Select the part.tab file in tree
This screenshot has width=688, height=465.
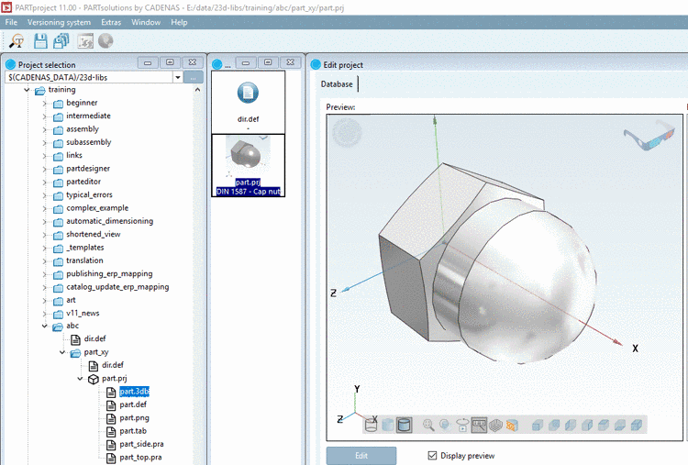[133, 431]
